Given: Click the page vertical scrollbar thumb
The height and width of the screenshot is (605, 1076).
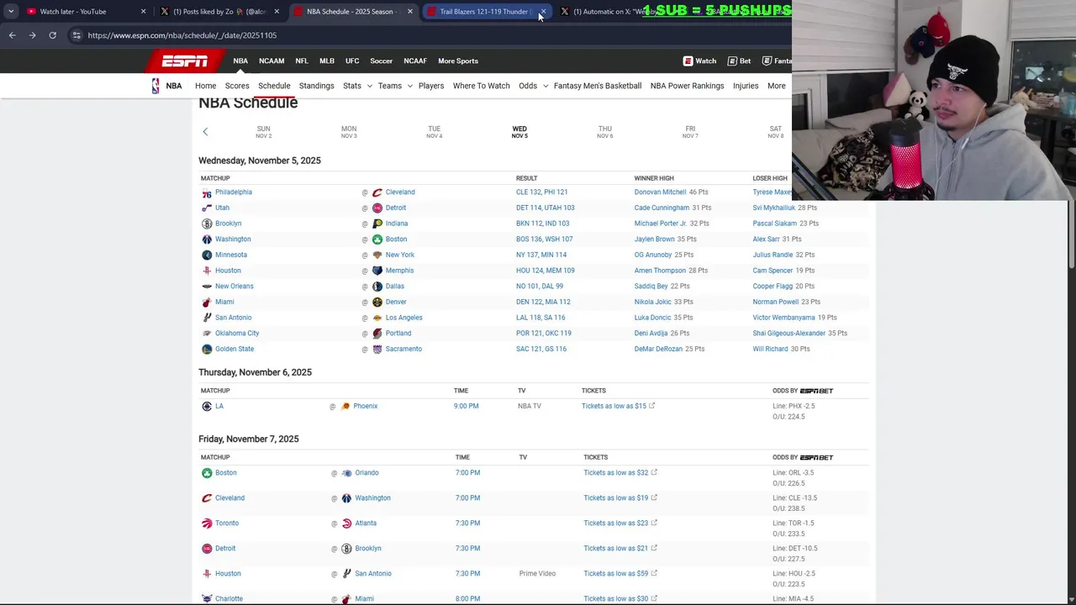Looking at the screenshot, I should coord(1071,235).
